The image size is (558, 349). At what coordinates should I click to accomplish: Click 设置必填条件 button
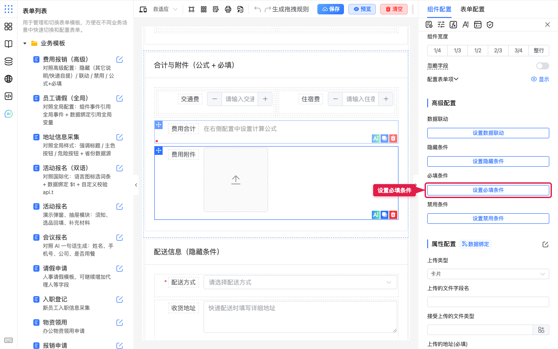tap(488, 190)
